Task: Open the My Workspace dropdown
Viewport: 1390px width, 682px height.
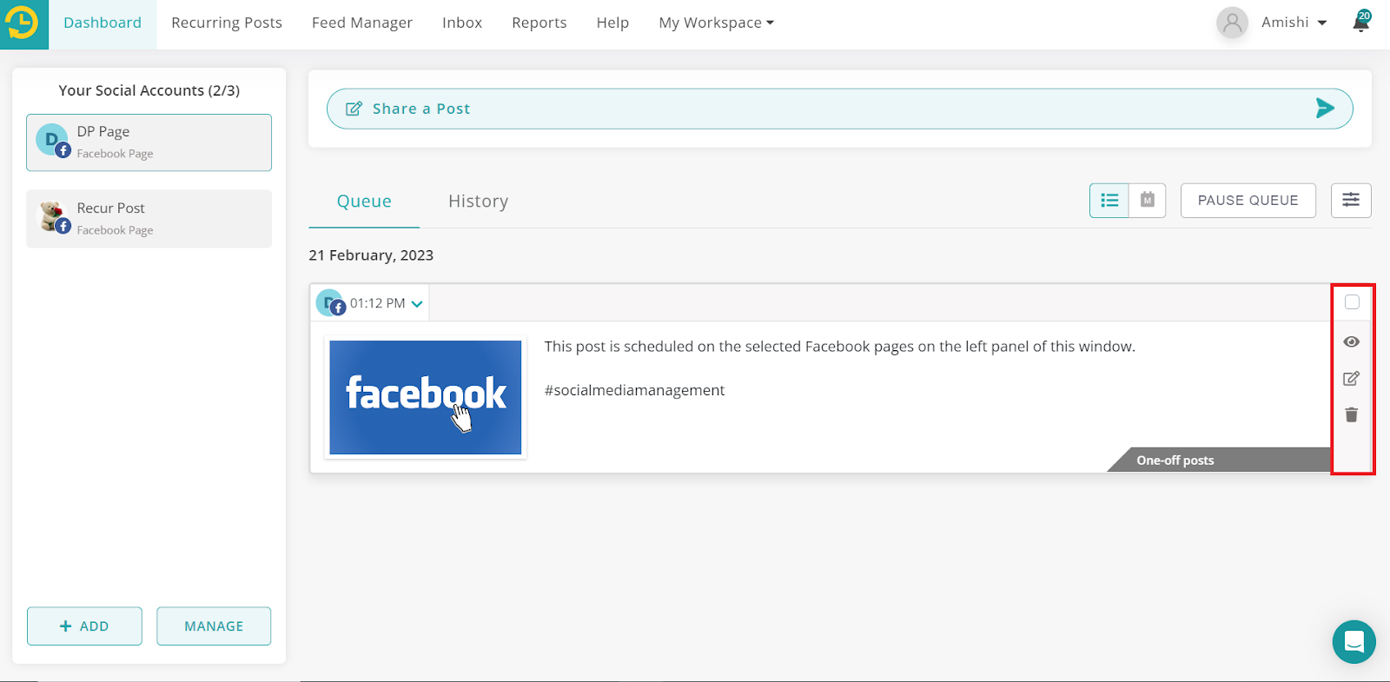Action: (x=717, y=23)
